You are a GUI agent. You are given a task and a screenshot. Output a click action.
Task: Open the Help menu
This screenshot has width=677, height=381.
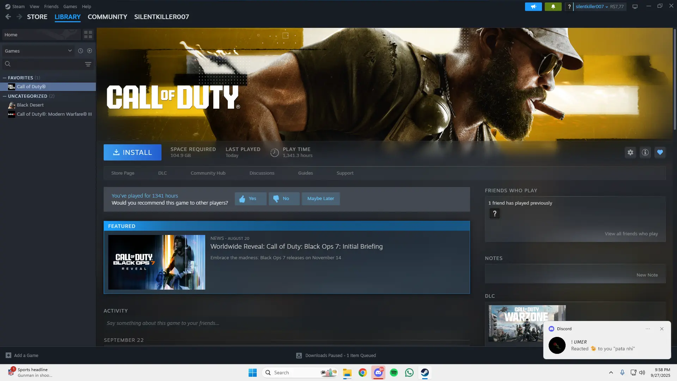[86, 7]
